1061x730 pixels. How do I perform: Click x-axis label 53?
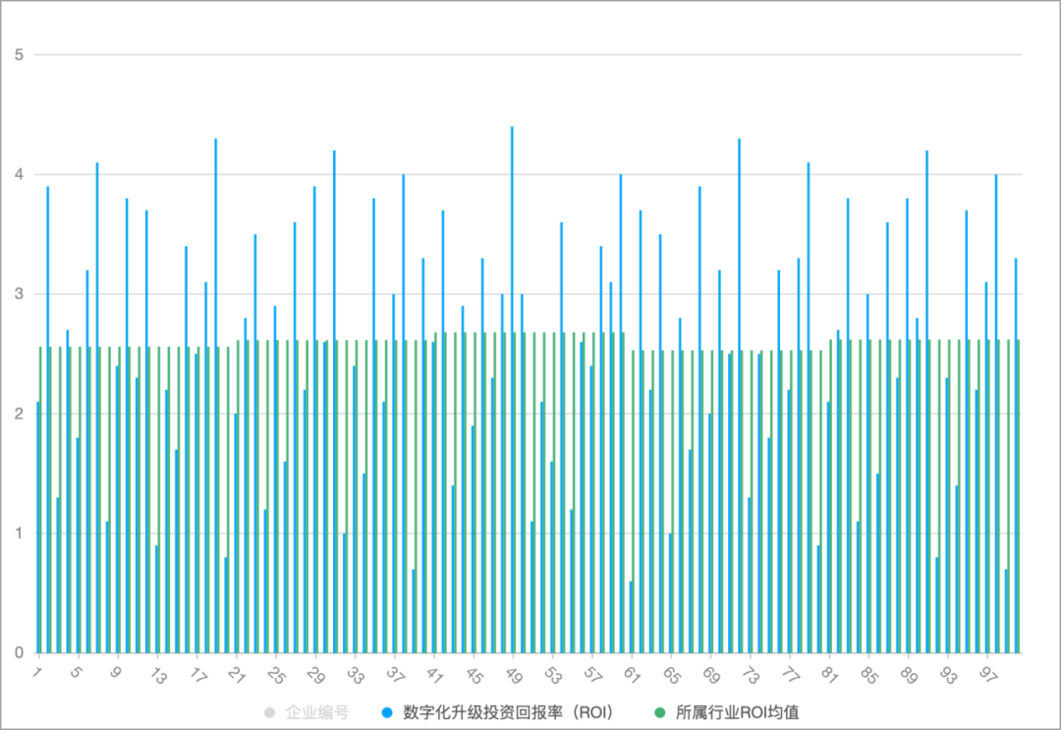coord(553,675)
